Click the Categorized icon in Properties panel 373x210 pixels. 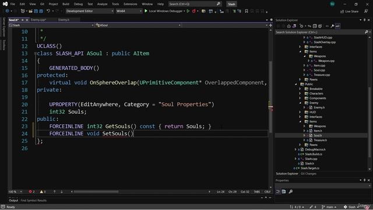pos(279,191)
